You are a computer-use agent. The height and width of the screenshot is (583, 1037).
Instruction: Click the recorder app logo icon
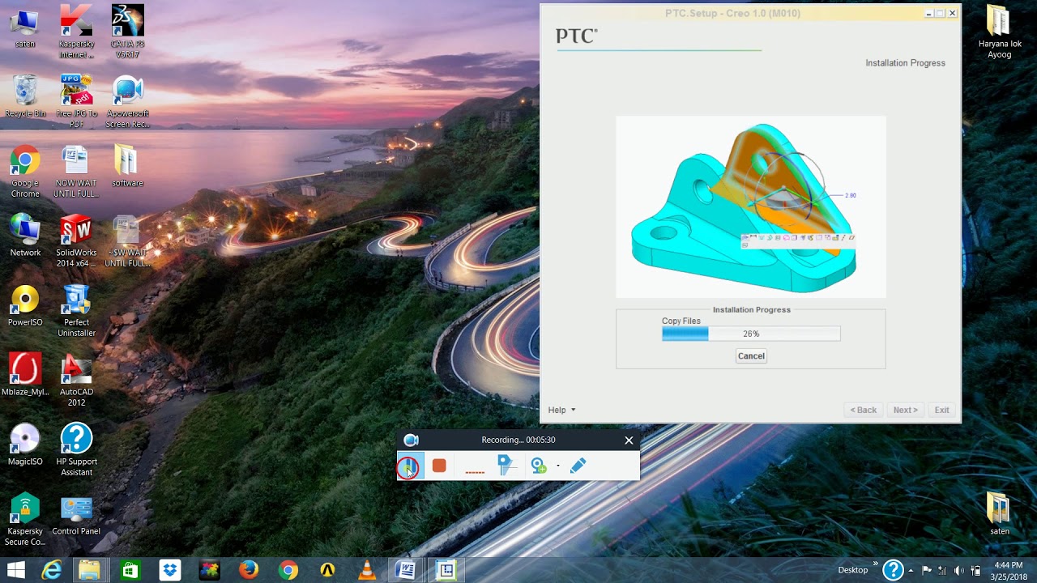(x=411, y=440)
